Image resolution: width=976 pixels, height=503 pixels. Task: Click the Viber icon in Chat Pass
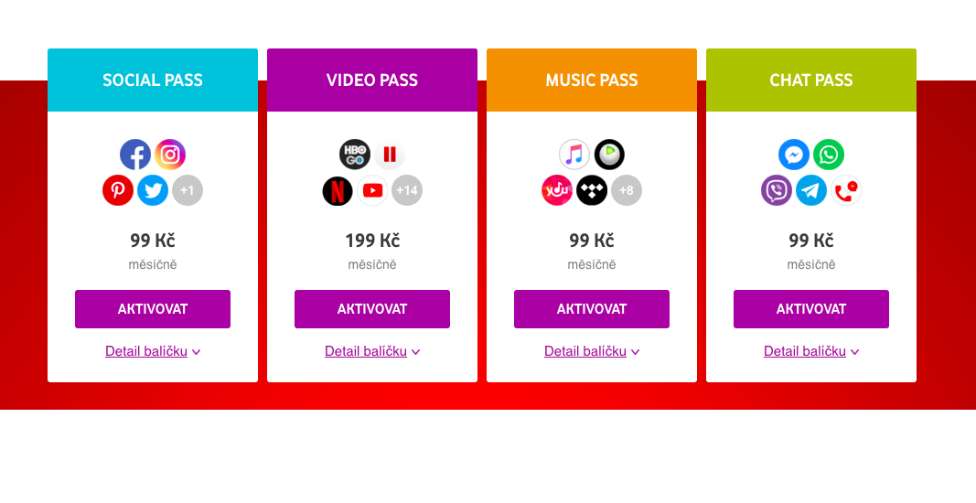coord(777,190)
